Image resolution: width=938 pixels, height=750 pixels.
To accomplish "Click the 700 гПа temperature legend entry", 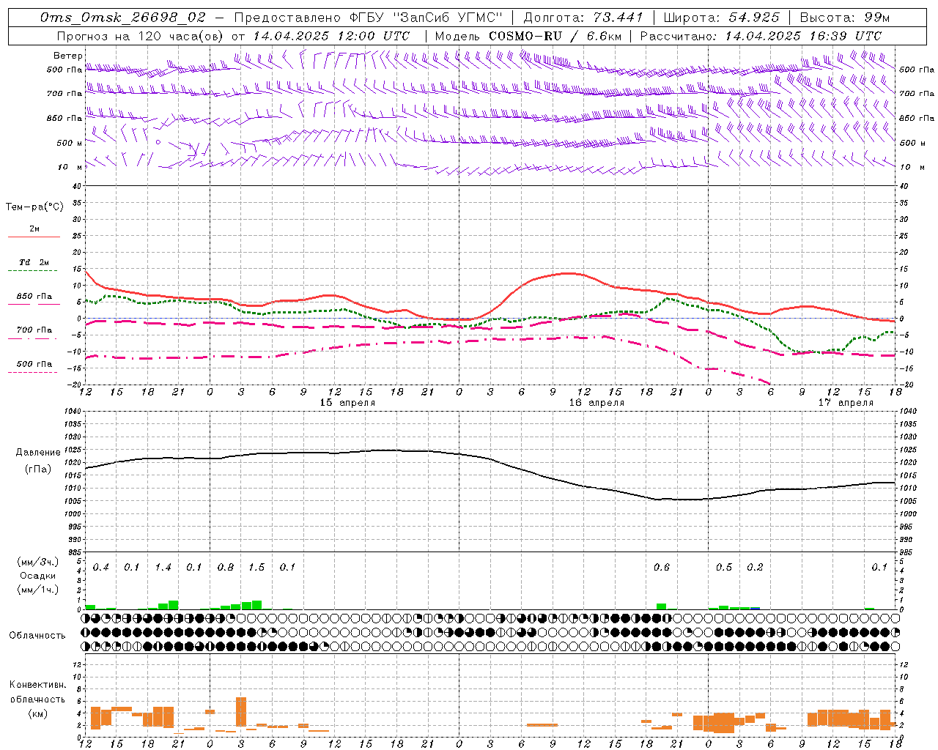I will tap(34, 330).
